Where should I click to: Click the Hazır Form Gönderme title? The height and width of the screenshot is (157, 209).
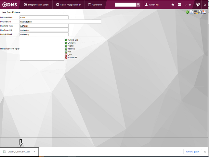(x=11, y=12)
